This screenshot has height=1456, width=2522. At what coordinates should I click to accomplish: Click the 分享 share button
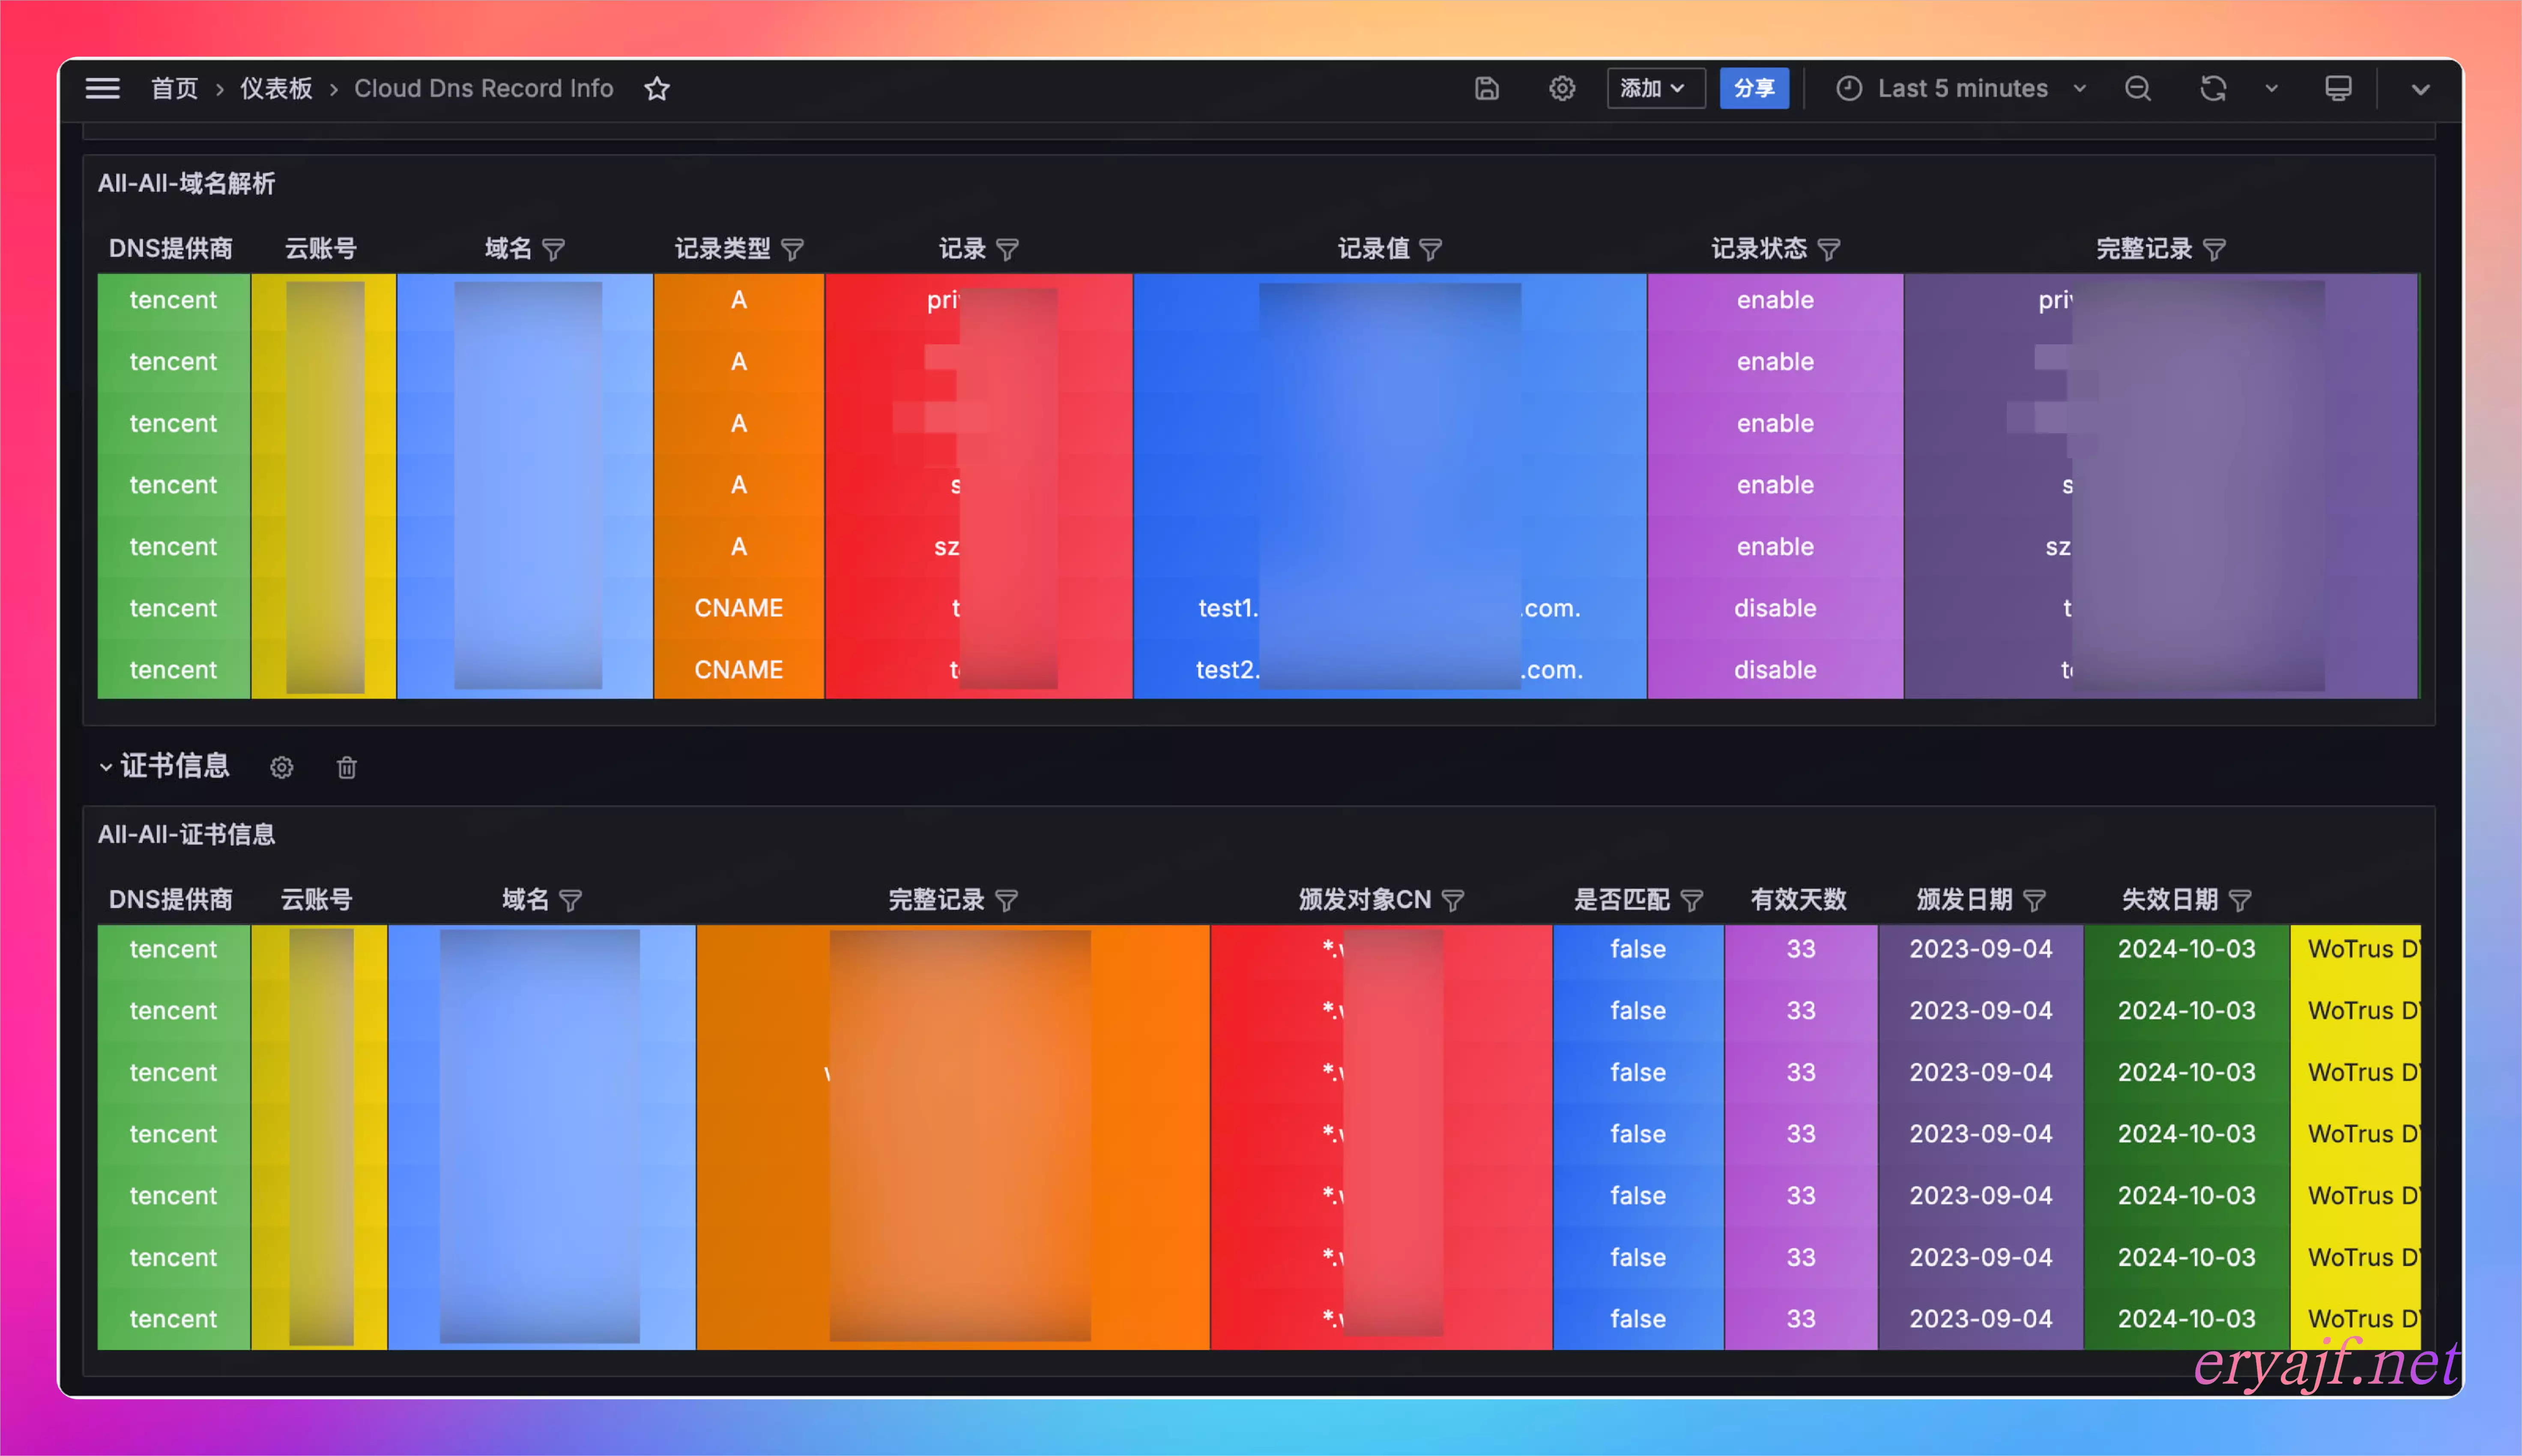(x=1754, y=88)
